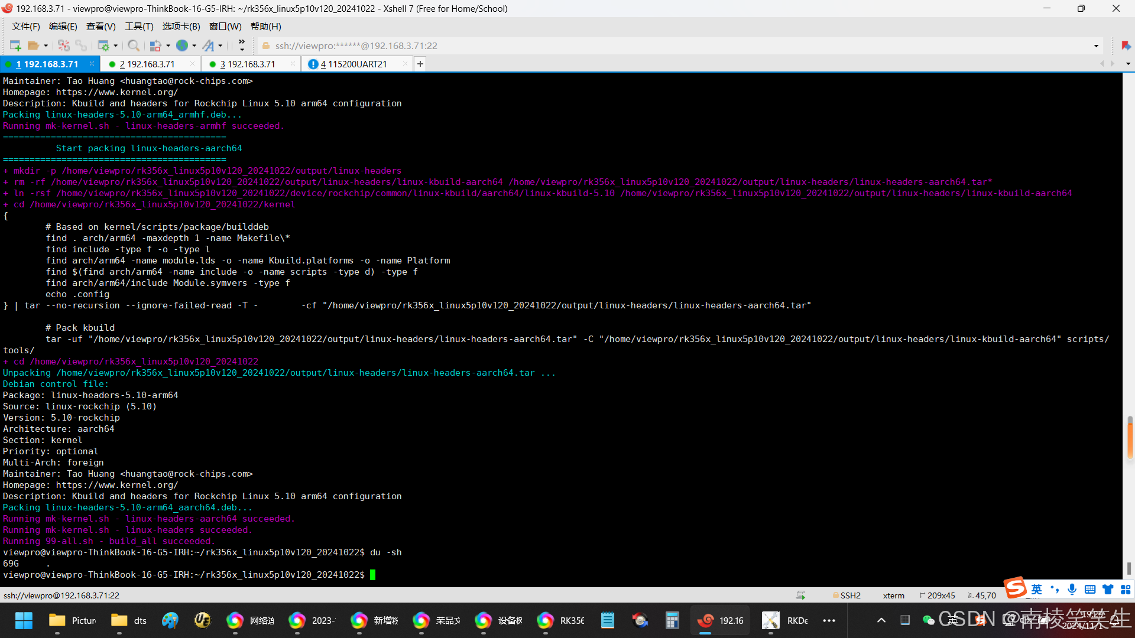
Task: Add a new tab with plus button
Action: 420,64
